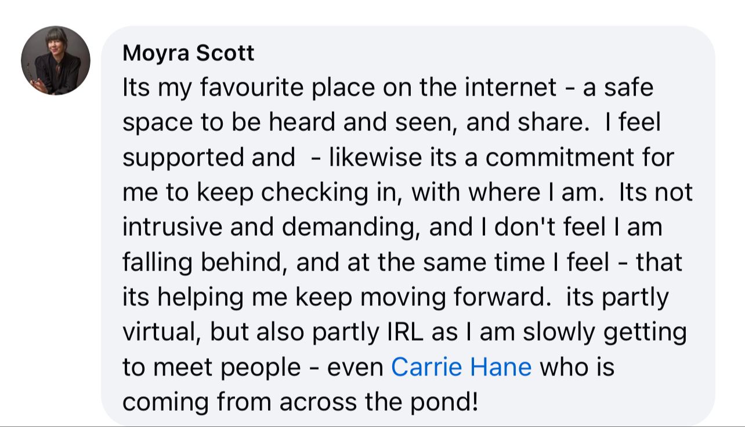Open Moyra Scott's profile picture
The width and height of the screenshot is (745, 427).
56,60
